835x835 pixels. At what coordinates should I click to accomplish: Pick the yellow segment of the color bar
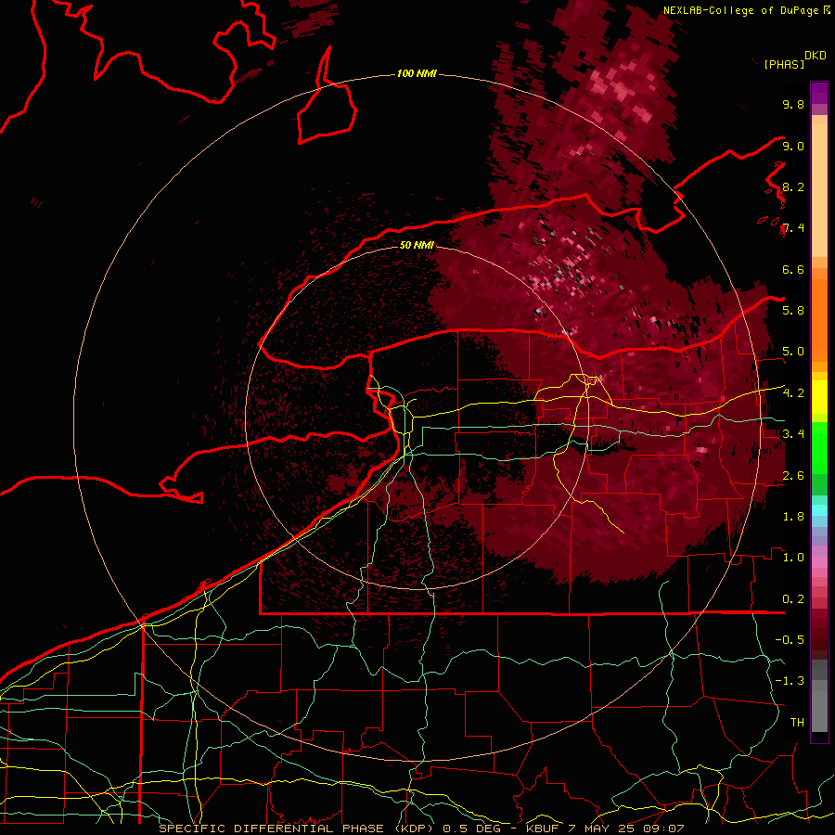pos(819,397)
